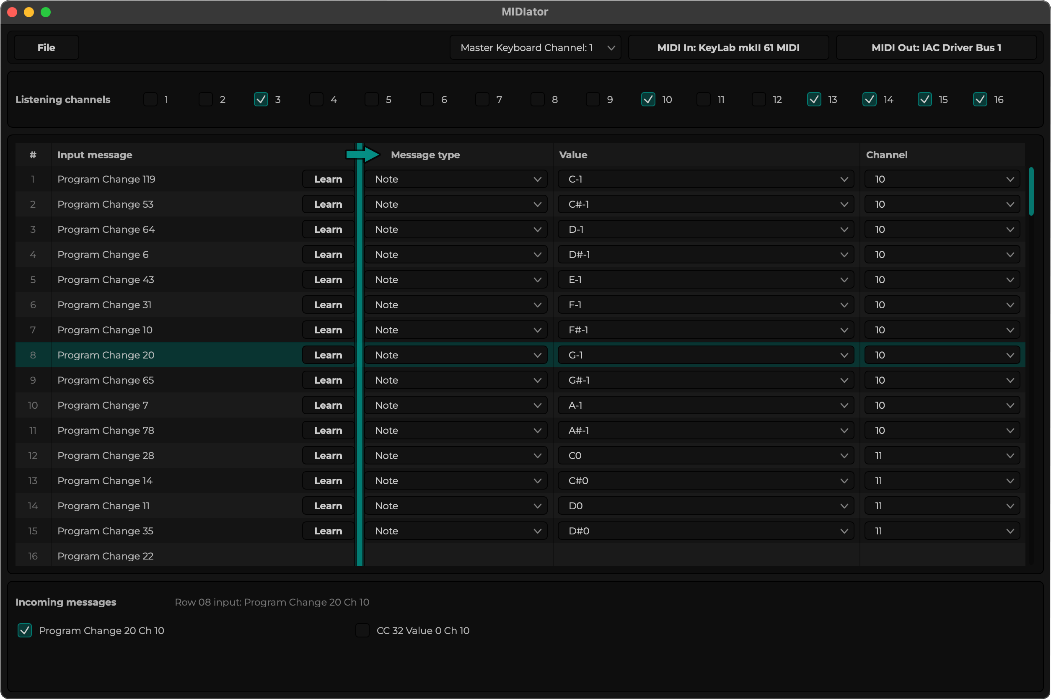Screen dimensions: 1051x699
Task: Click Learn for Program Change 65
Action: (328, 380)
